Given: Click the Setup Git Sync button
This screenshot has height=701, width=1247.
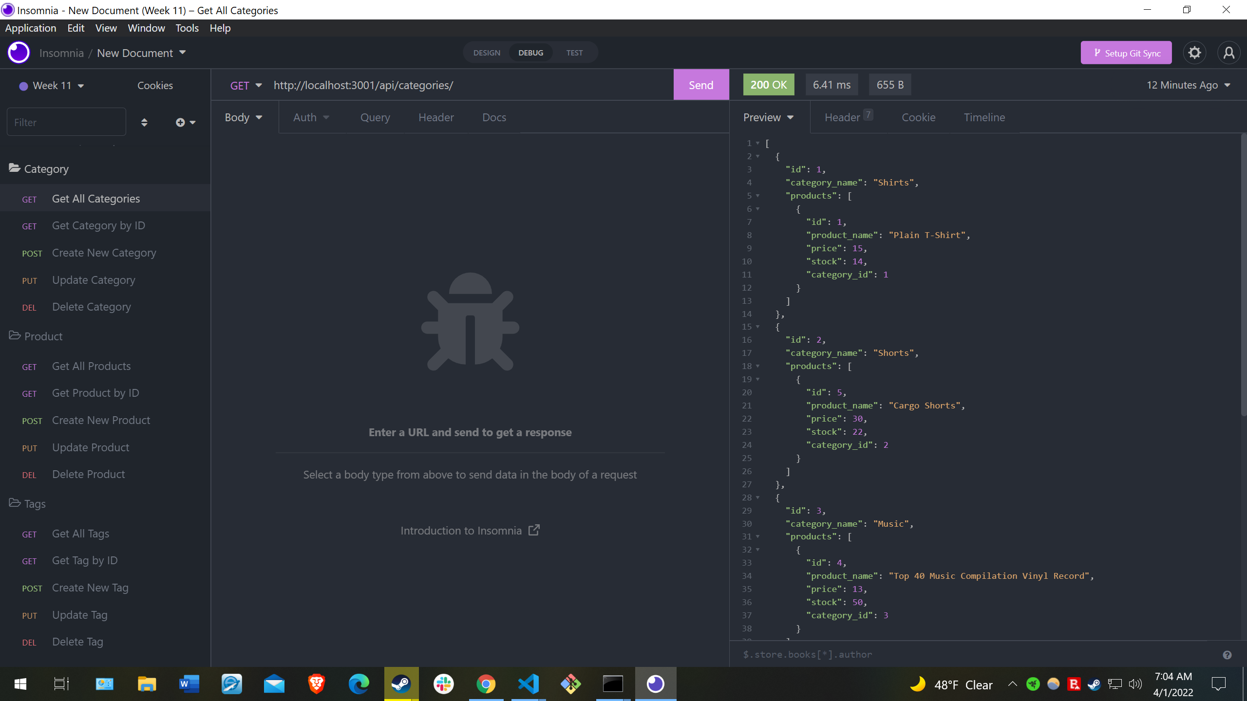Looking at the screenshot, I should (x=1126, y=53).
